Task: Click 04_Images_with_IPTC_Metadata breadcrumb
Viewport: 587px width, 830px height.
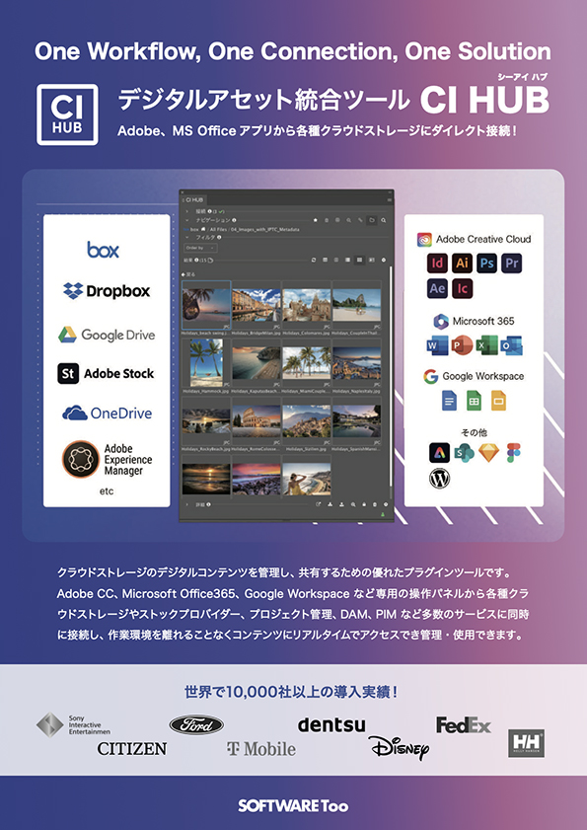Action: coord(264,230)
